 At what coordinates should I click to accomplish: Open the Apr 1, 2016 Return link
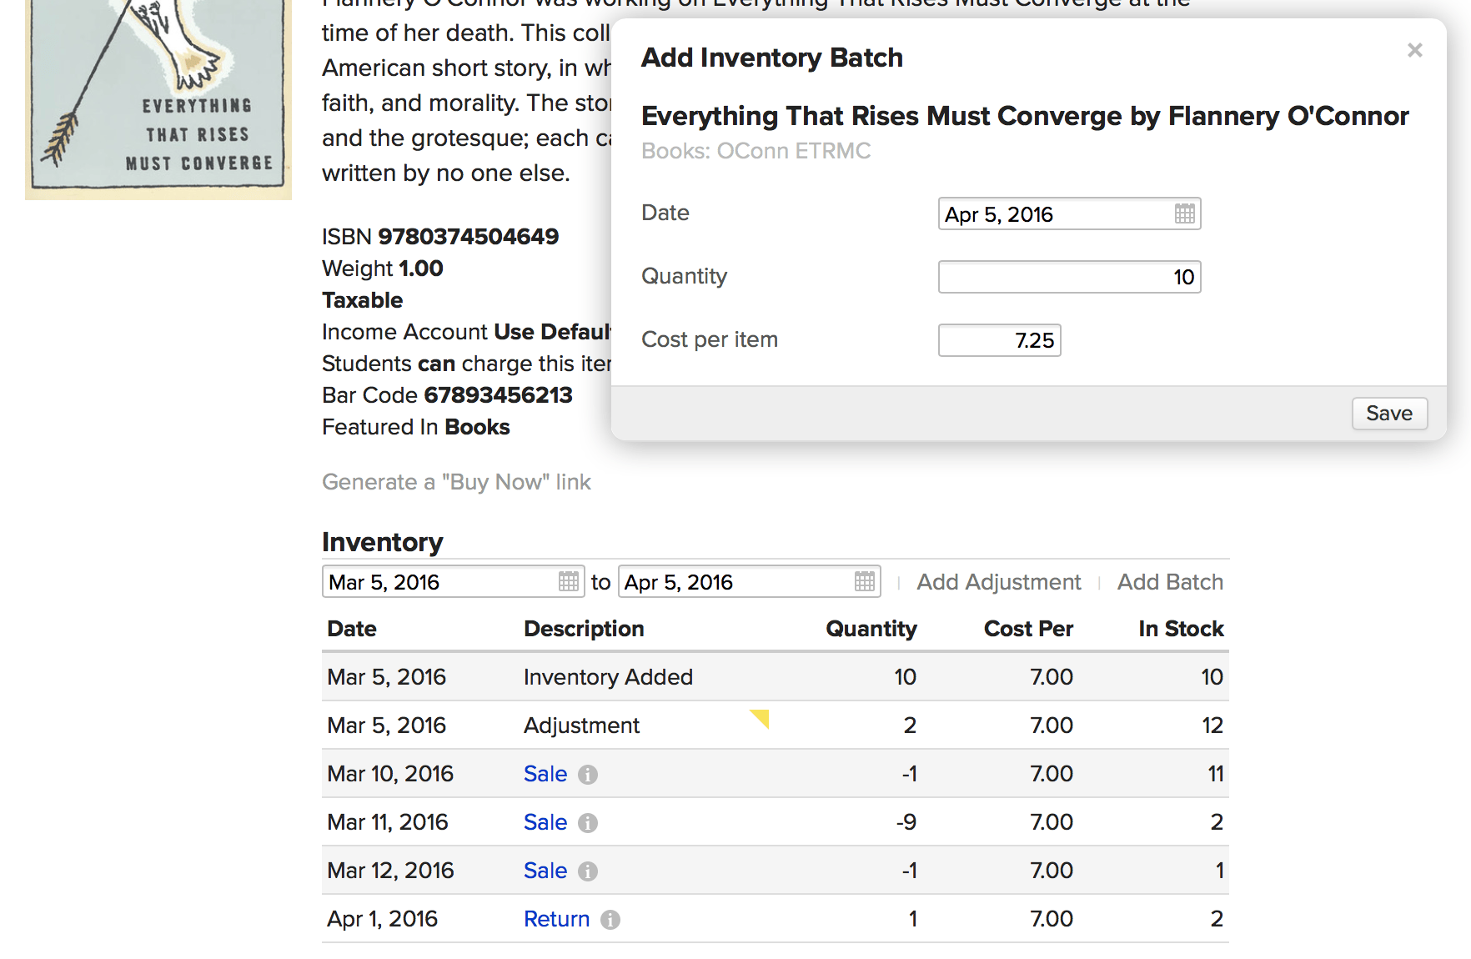pos(556,919)
